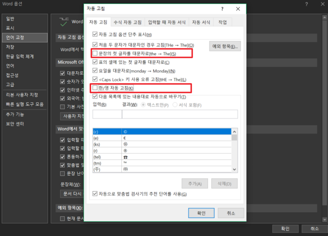Open 언어 교정 category in Word 옵션

point(25,37)
